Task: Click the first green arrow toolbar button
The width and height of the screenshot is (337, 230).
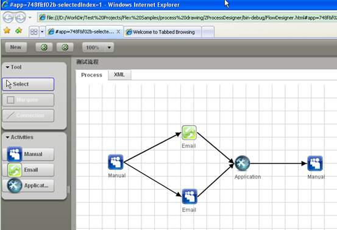Action: [x=44, y=47]
